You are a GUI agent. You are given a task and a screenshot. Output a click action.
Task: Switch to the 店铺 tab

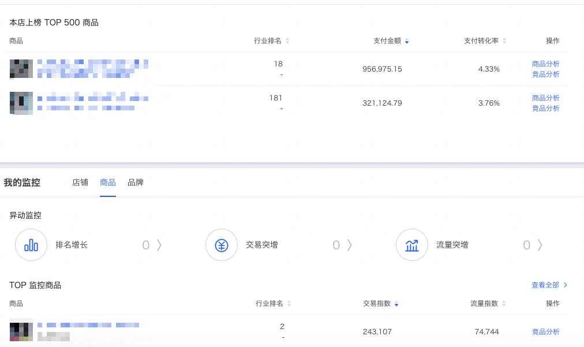[80, 182]
